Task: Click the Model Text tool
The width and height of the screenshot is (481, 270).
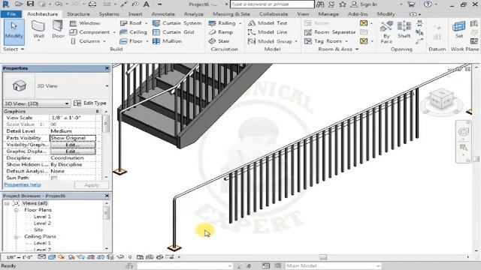Action: [268, 23]
